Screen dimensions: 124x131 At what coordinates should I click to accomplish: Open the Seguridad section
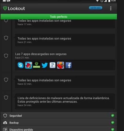pos(59,116)
